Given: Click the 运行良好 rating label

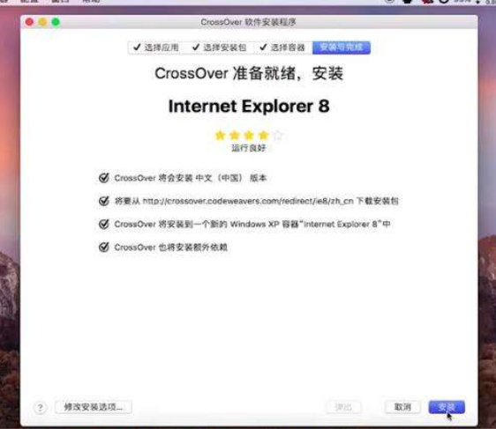Looking at the screenshot, I should (x=249, y=148).
